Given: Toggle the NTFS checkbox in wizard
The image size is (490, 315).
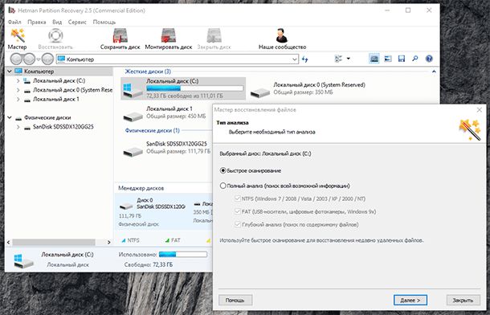Looking at the screenshot, I should pos(238,198).
